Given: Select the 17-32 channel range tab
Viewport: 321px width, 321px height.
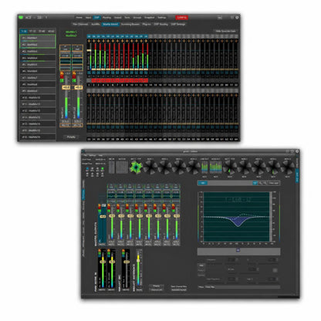Looking at the screenshot, I should coord(32,31).
